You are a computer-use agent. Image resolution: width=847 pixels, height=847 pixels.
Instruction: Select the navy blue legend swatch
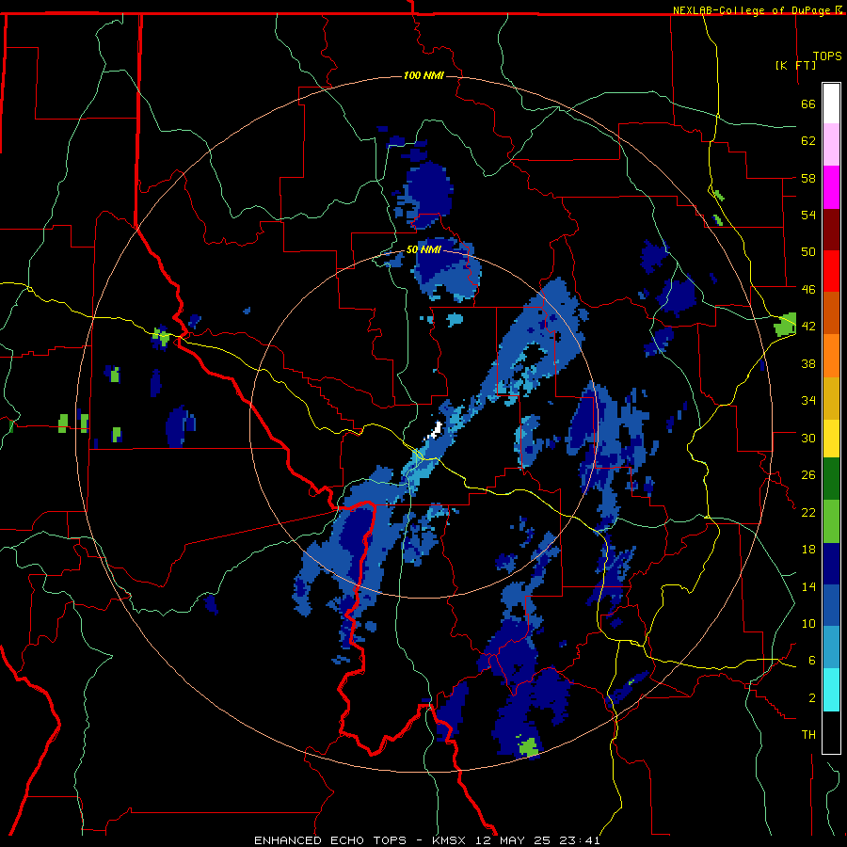(x=831, y=564)
